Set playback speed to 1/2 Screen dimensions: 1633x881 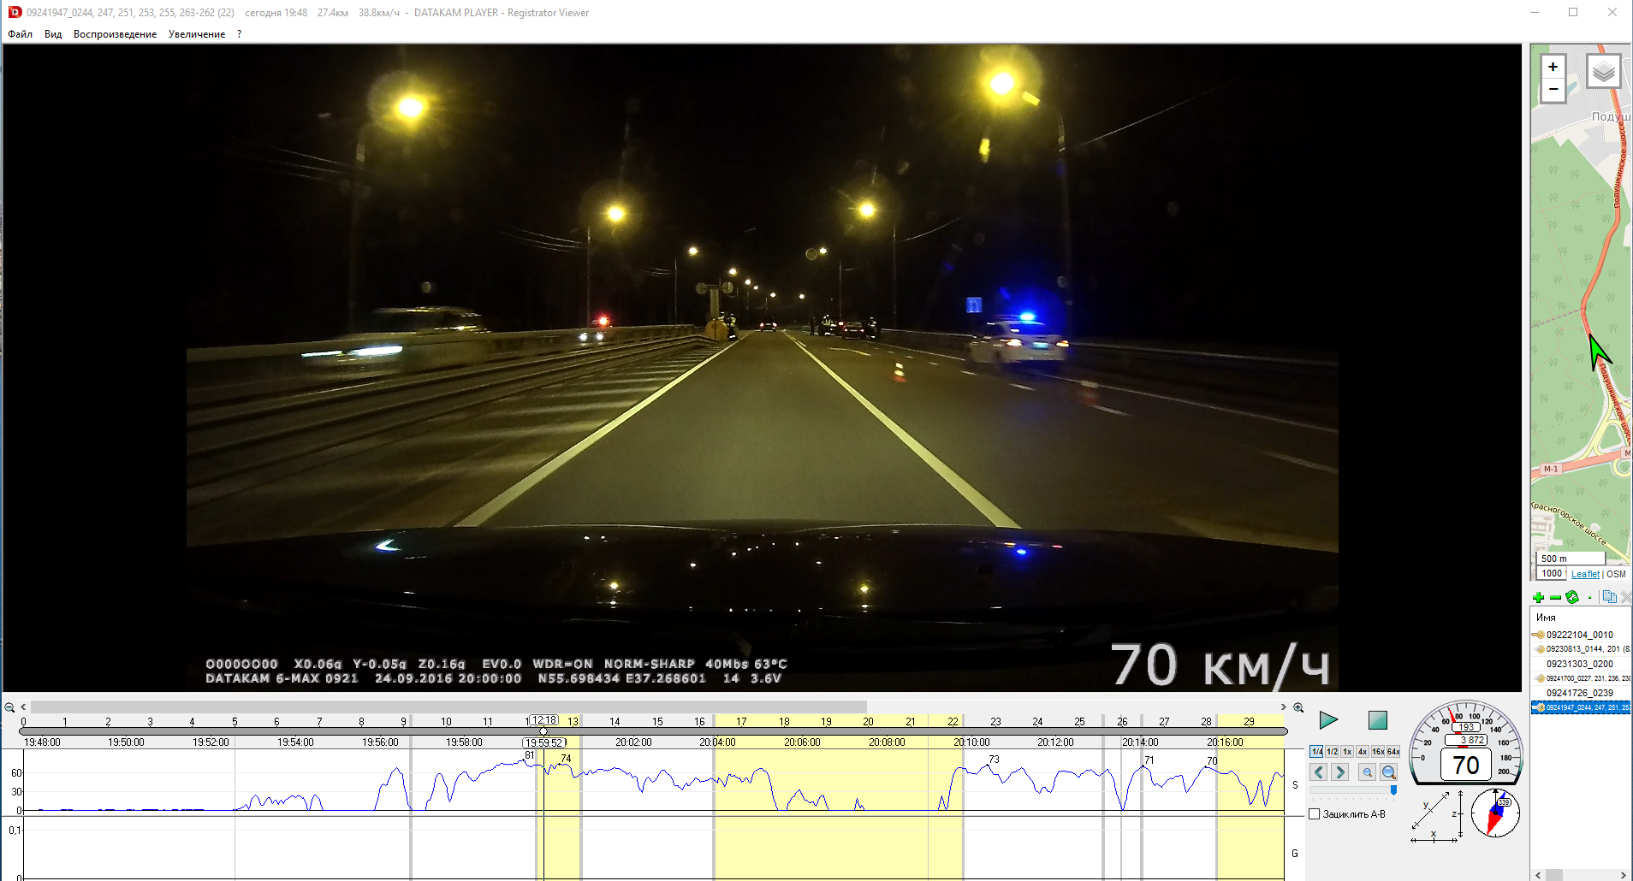coord(1332,752)
